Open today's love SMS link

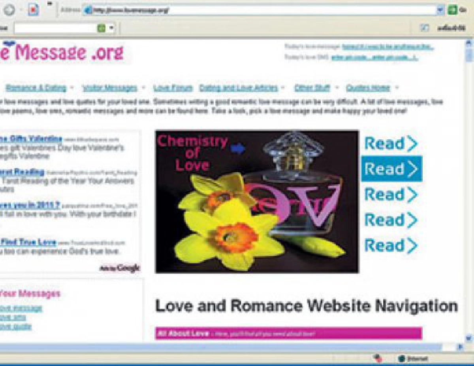click(x=374, y=57)
